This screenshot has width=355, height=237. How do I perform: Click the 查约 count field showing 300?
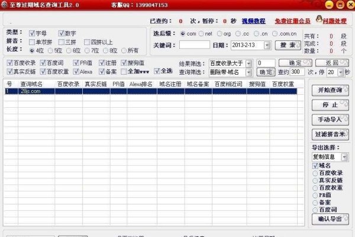[x=297, y=72]
